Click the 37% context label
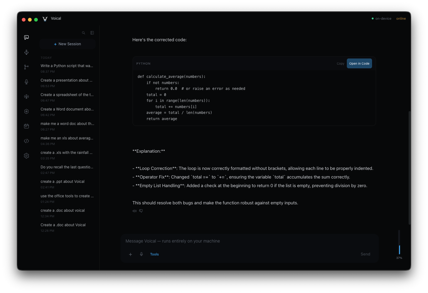 399,258
